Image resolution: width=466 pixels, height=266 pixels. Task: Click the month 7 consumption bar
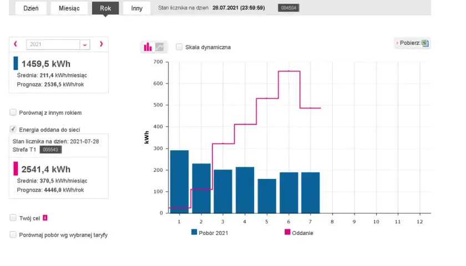(x=311, y=193)
